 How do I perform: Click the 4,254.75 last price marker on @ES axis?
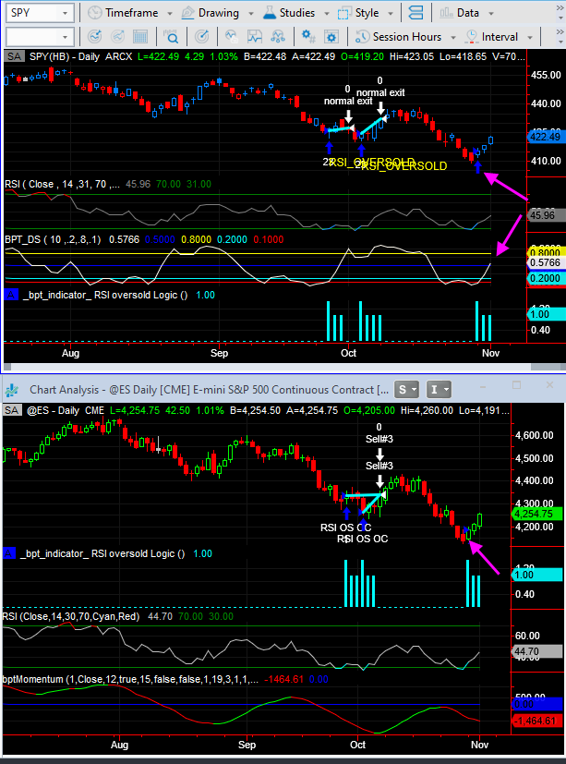(537, 514)
